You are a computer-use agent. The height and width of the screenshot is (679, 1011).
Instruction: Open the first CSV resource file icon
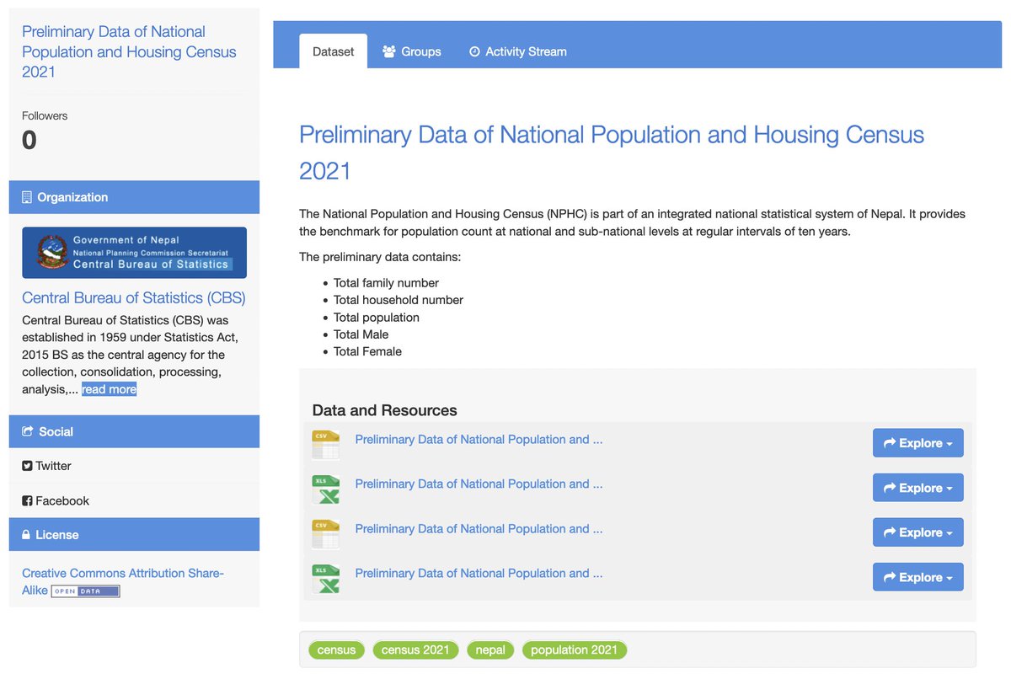coord(325,444)
